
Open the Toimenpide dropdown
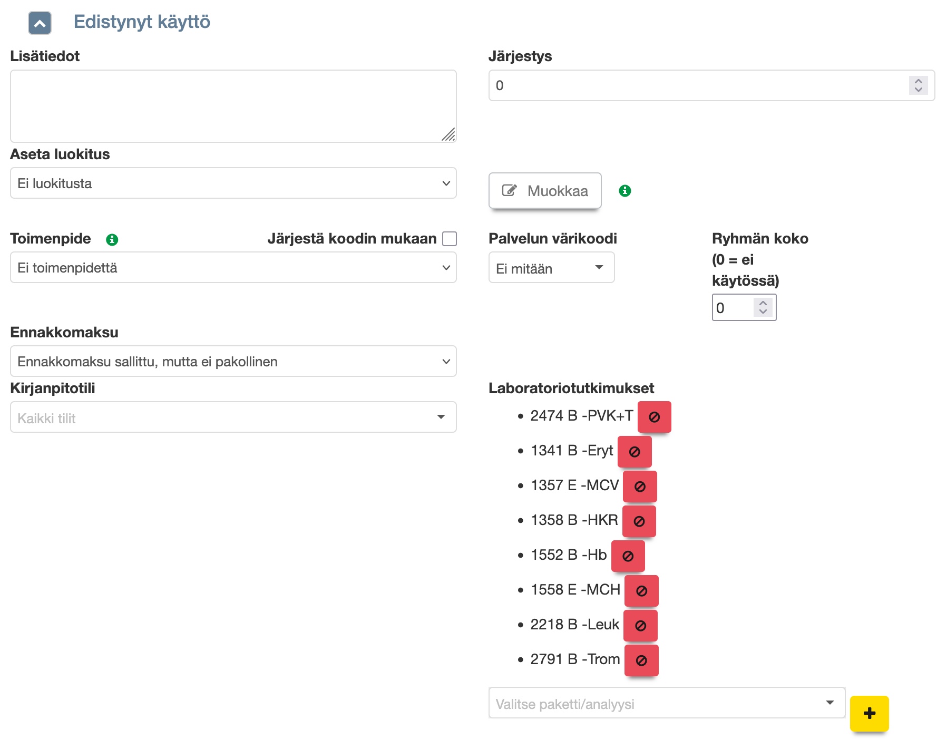(233, 268)
